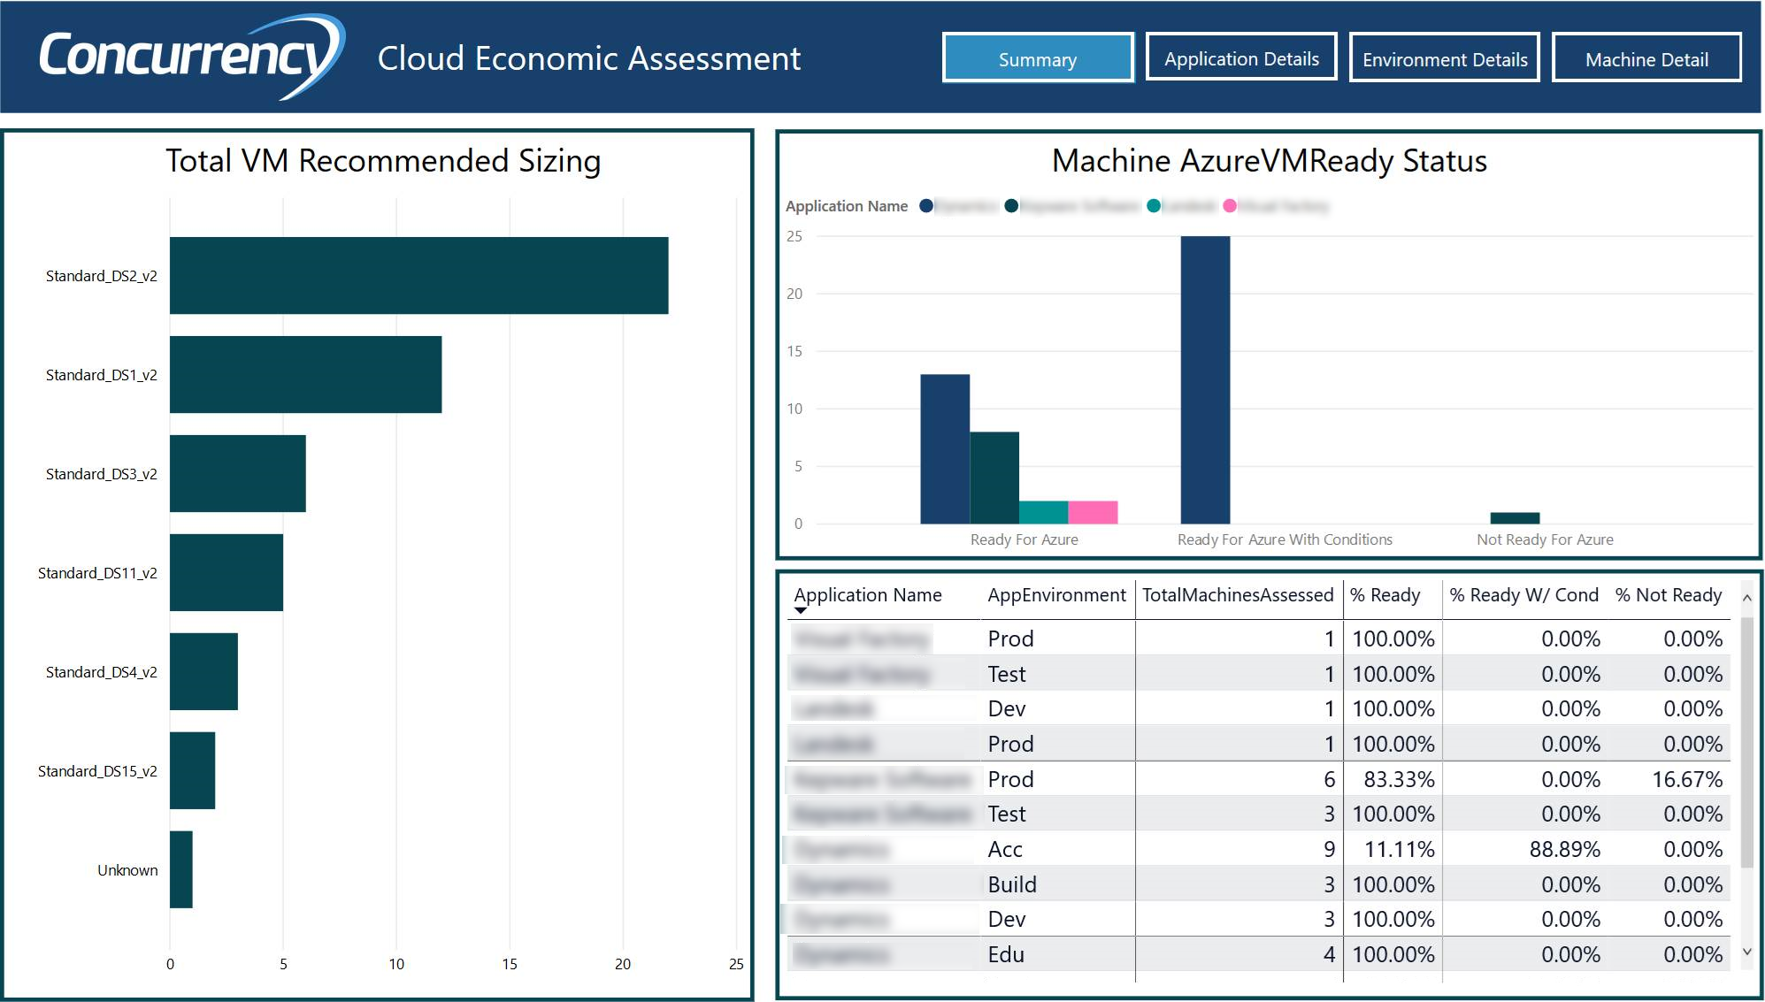The width and height of the screenshot is (1765, 1002).
Task: Open the Machine Detail page
Action: pos(1647,59)
